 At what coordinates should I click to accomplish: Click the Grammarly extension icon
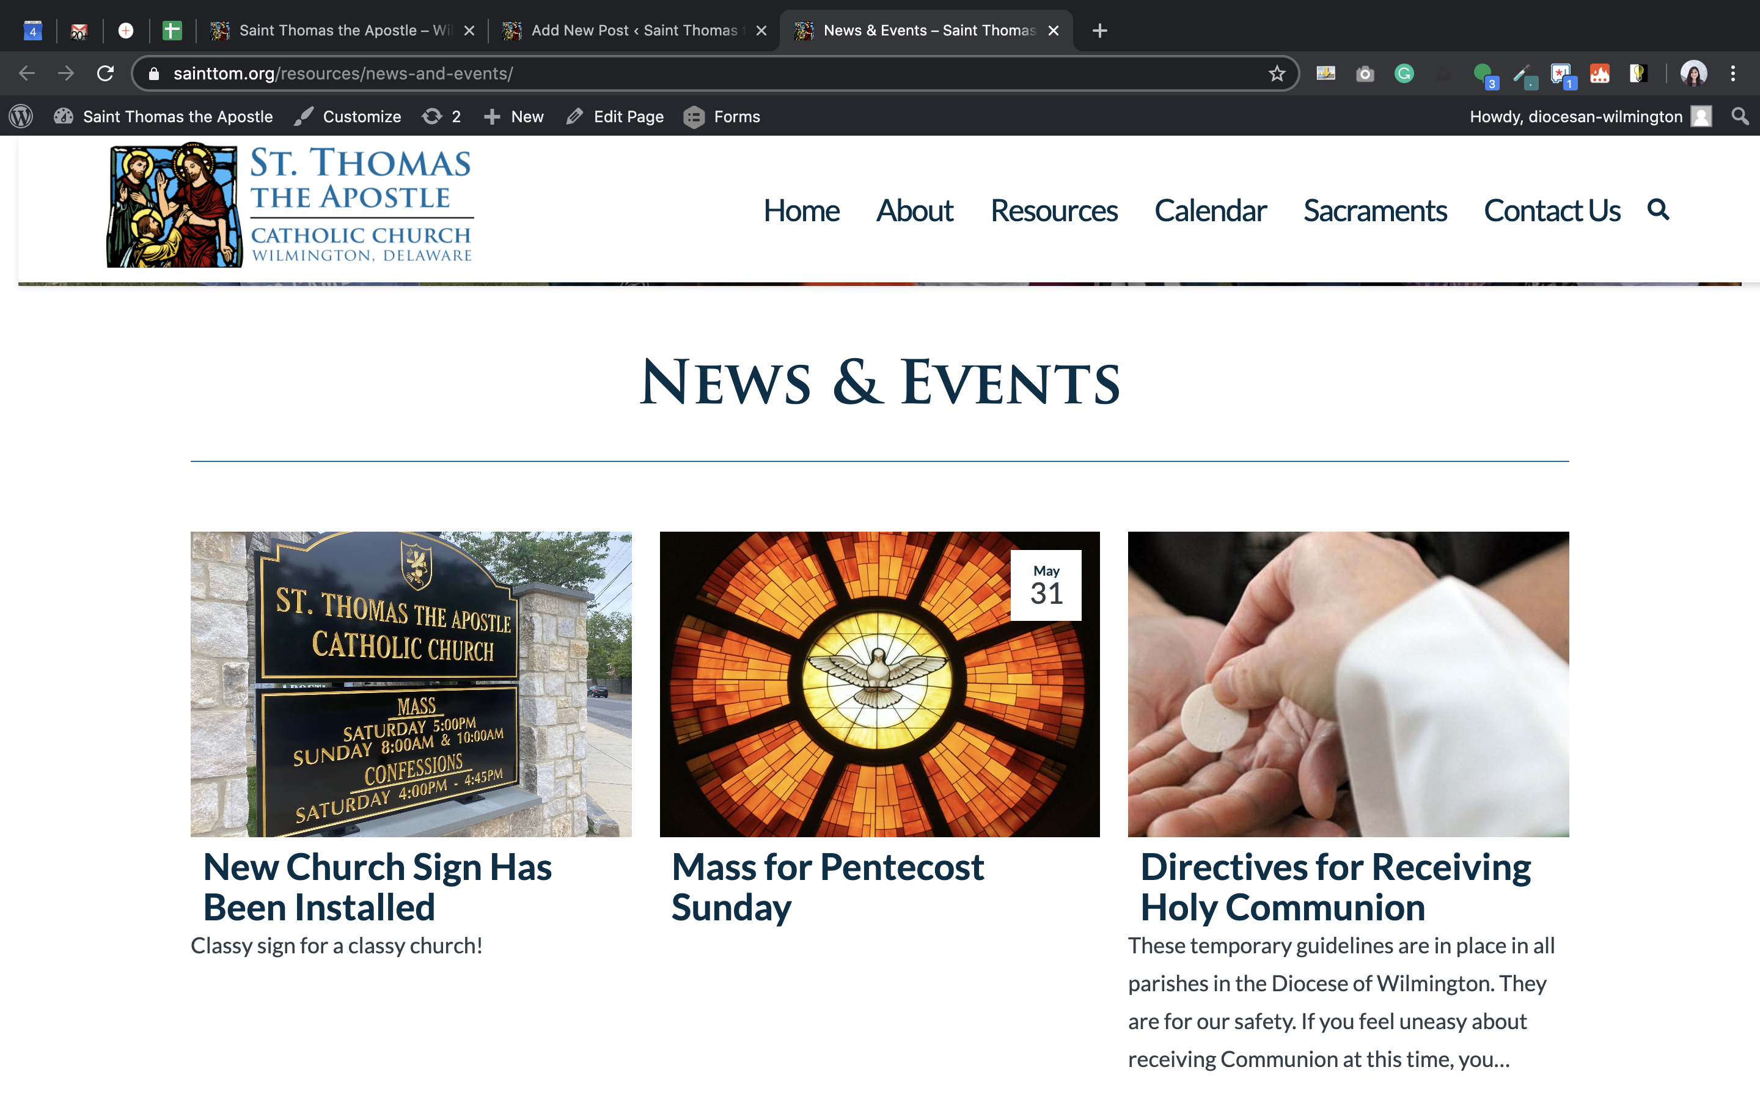1404,73
